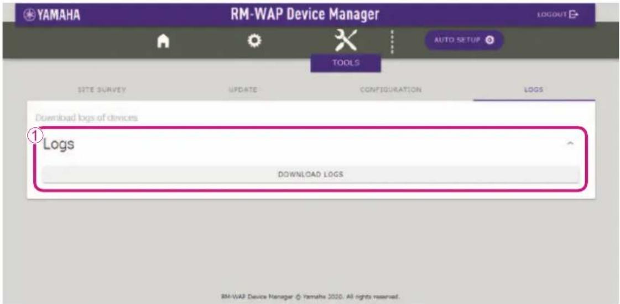The width and height of the screenshot is (620, 304).
Task: Click the Yamaha 2020 copyright footer text
Action: pos(310,296)
